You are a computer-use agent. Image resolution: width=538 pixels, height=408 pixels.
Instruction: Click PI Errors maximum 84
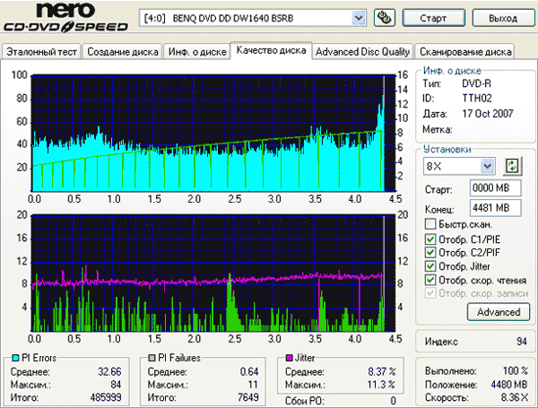116,385
